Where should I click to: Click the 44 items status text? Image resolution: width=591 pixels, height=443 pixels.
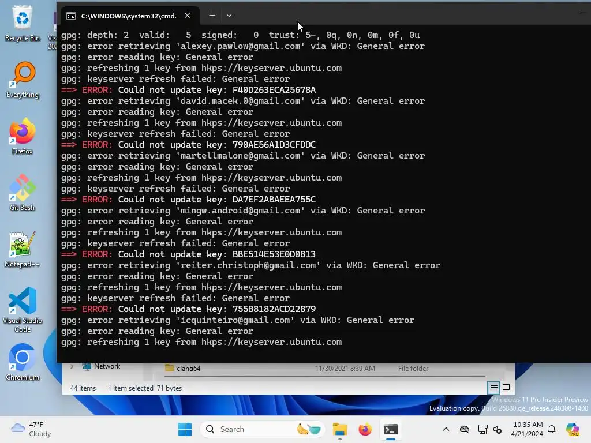(x=83, y=388)
